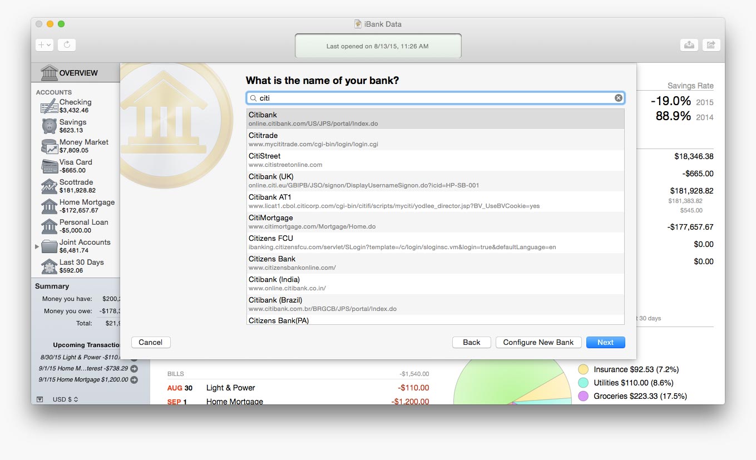Select Cititrade in the results
756x460 pixels.
(x=436, y=140)
